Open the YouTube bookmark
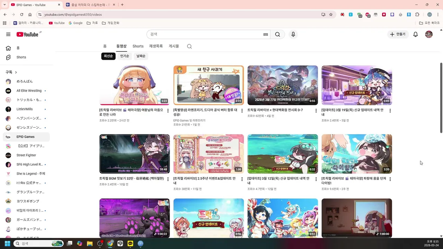This screenshot has width=443, height=249. tap(56, 23)
